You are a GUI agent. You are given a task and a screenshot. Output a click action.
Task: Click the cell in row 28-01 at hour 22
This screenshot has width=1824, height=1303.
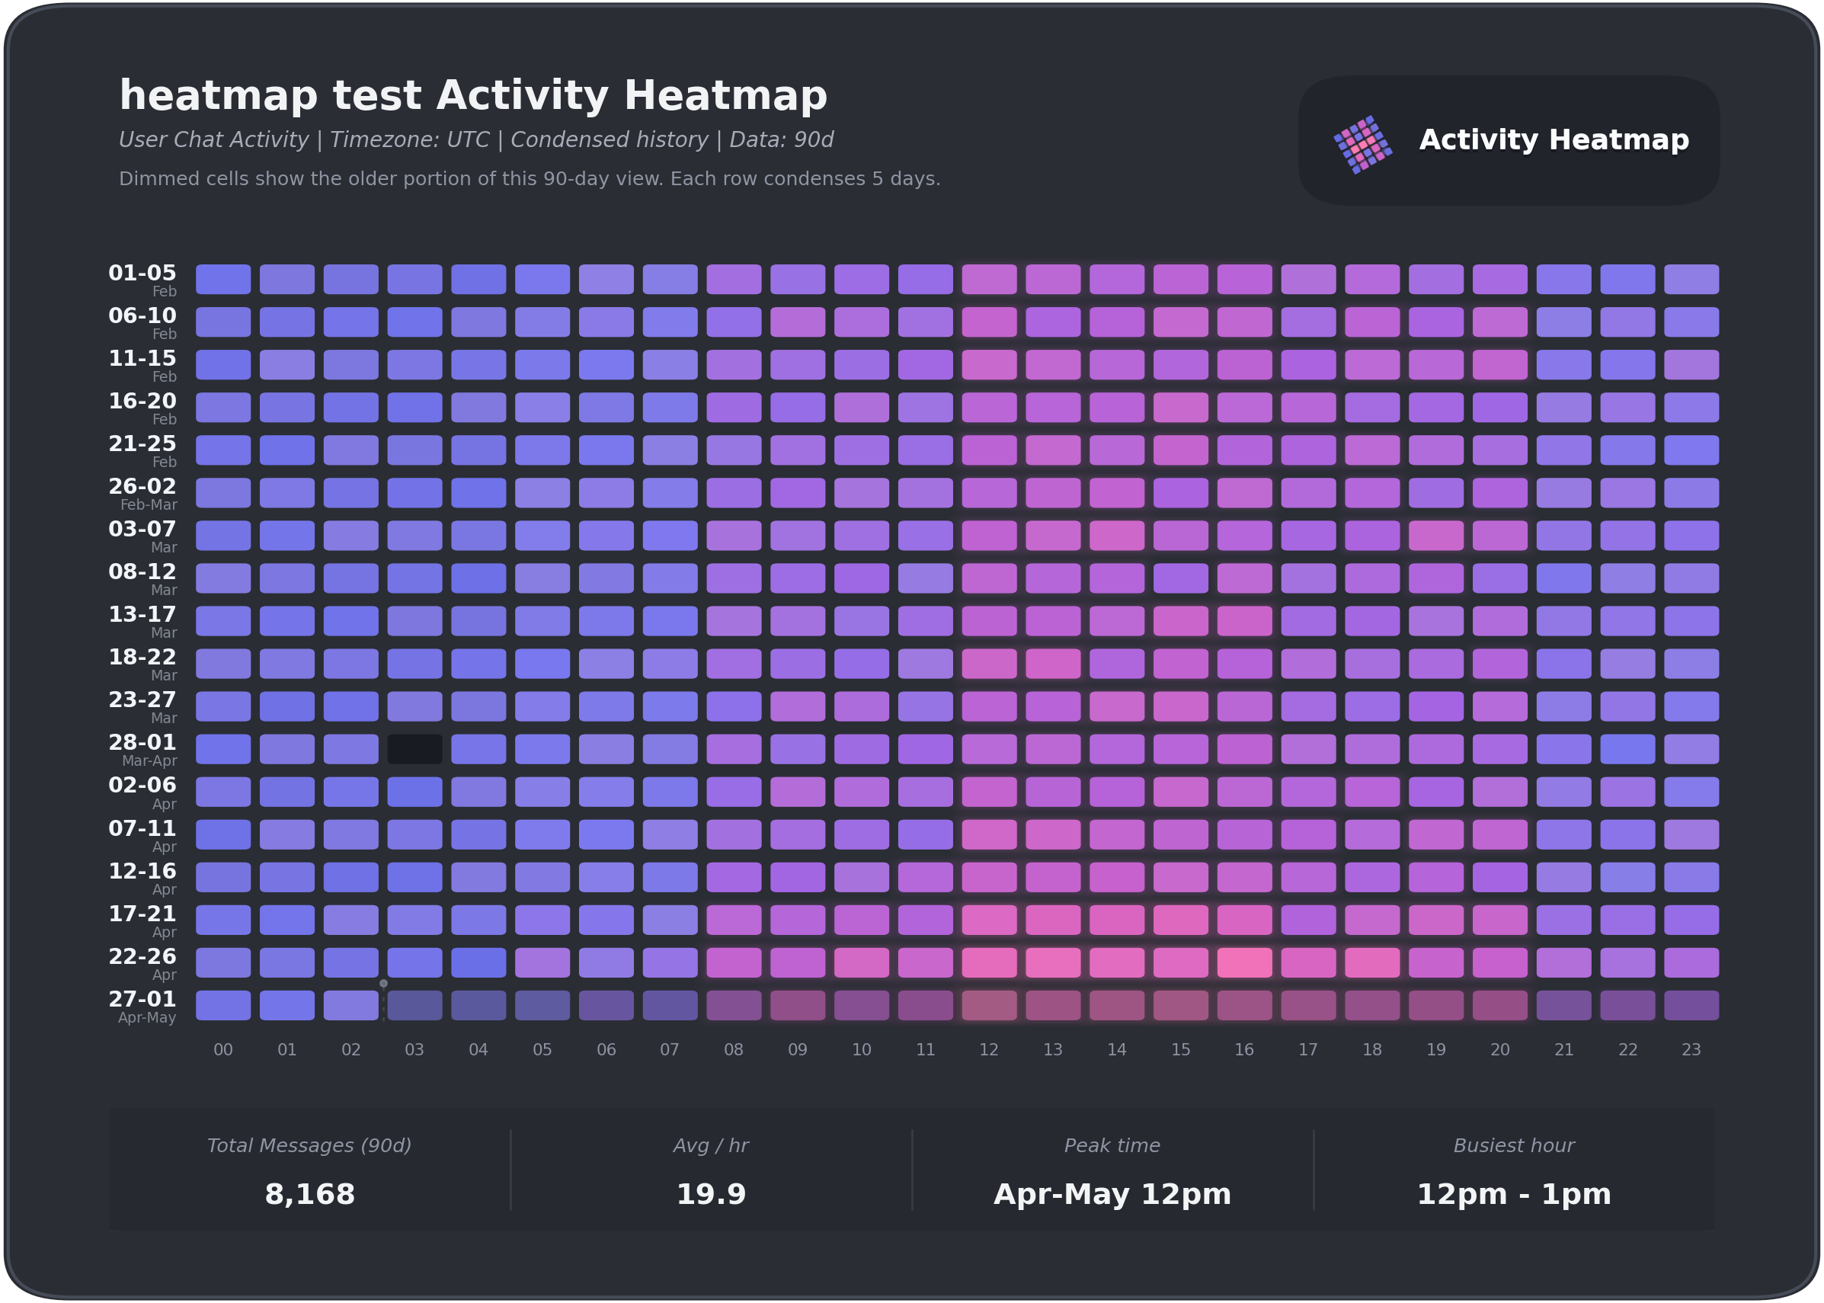point(1627,748)
